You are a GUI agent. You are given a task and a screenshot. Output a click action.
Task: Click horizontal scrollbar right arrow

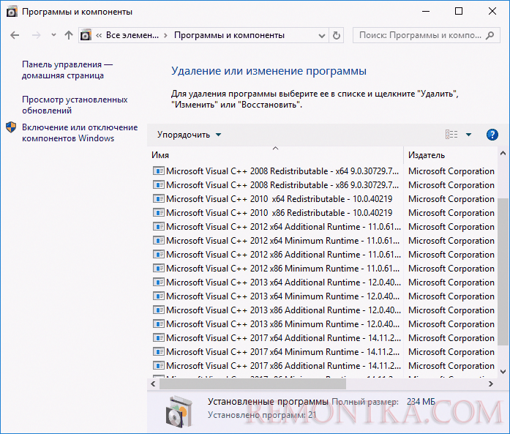tap(491, 384)
